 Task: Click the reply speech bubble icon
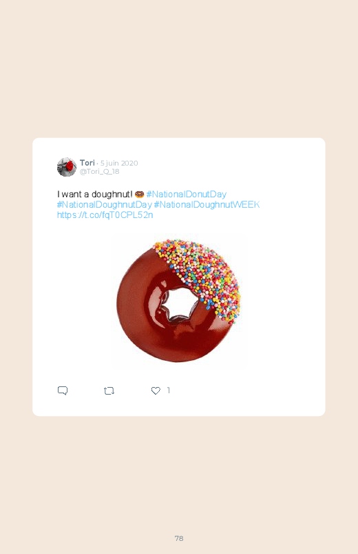[63, 390]
